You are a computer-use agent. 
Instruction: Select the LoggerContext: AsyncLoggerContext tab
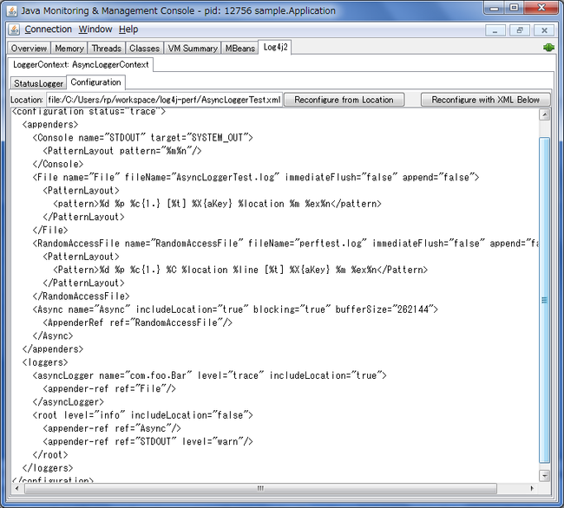pyautogui.click(x=81, y=65)
